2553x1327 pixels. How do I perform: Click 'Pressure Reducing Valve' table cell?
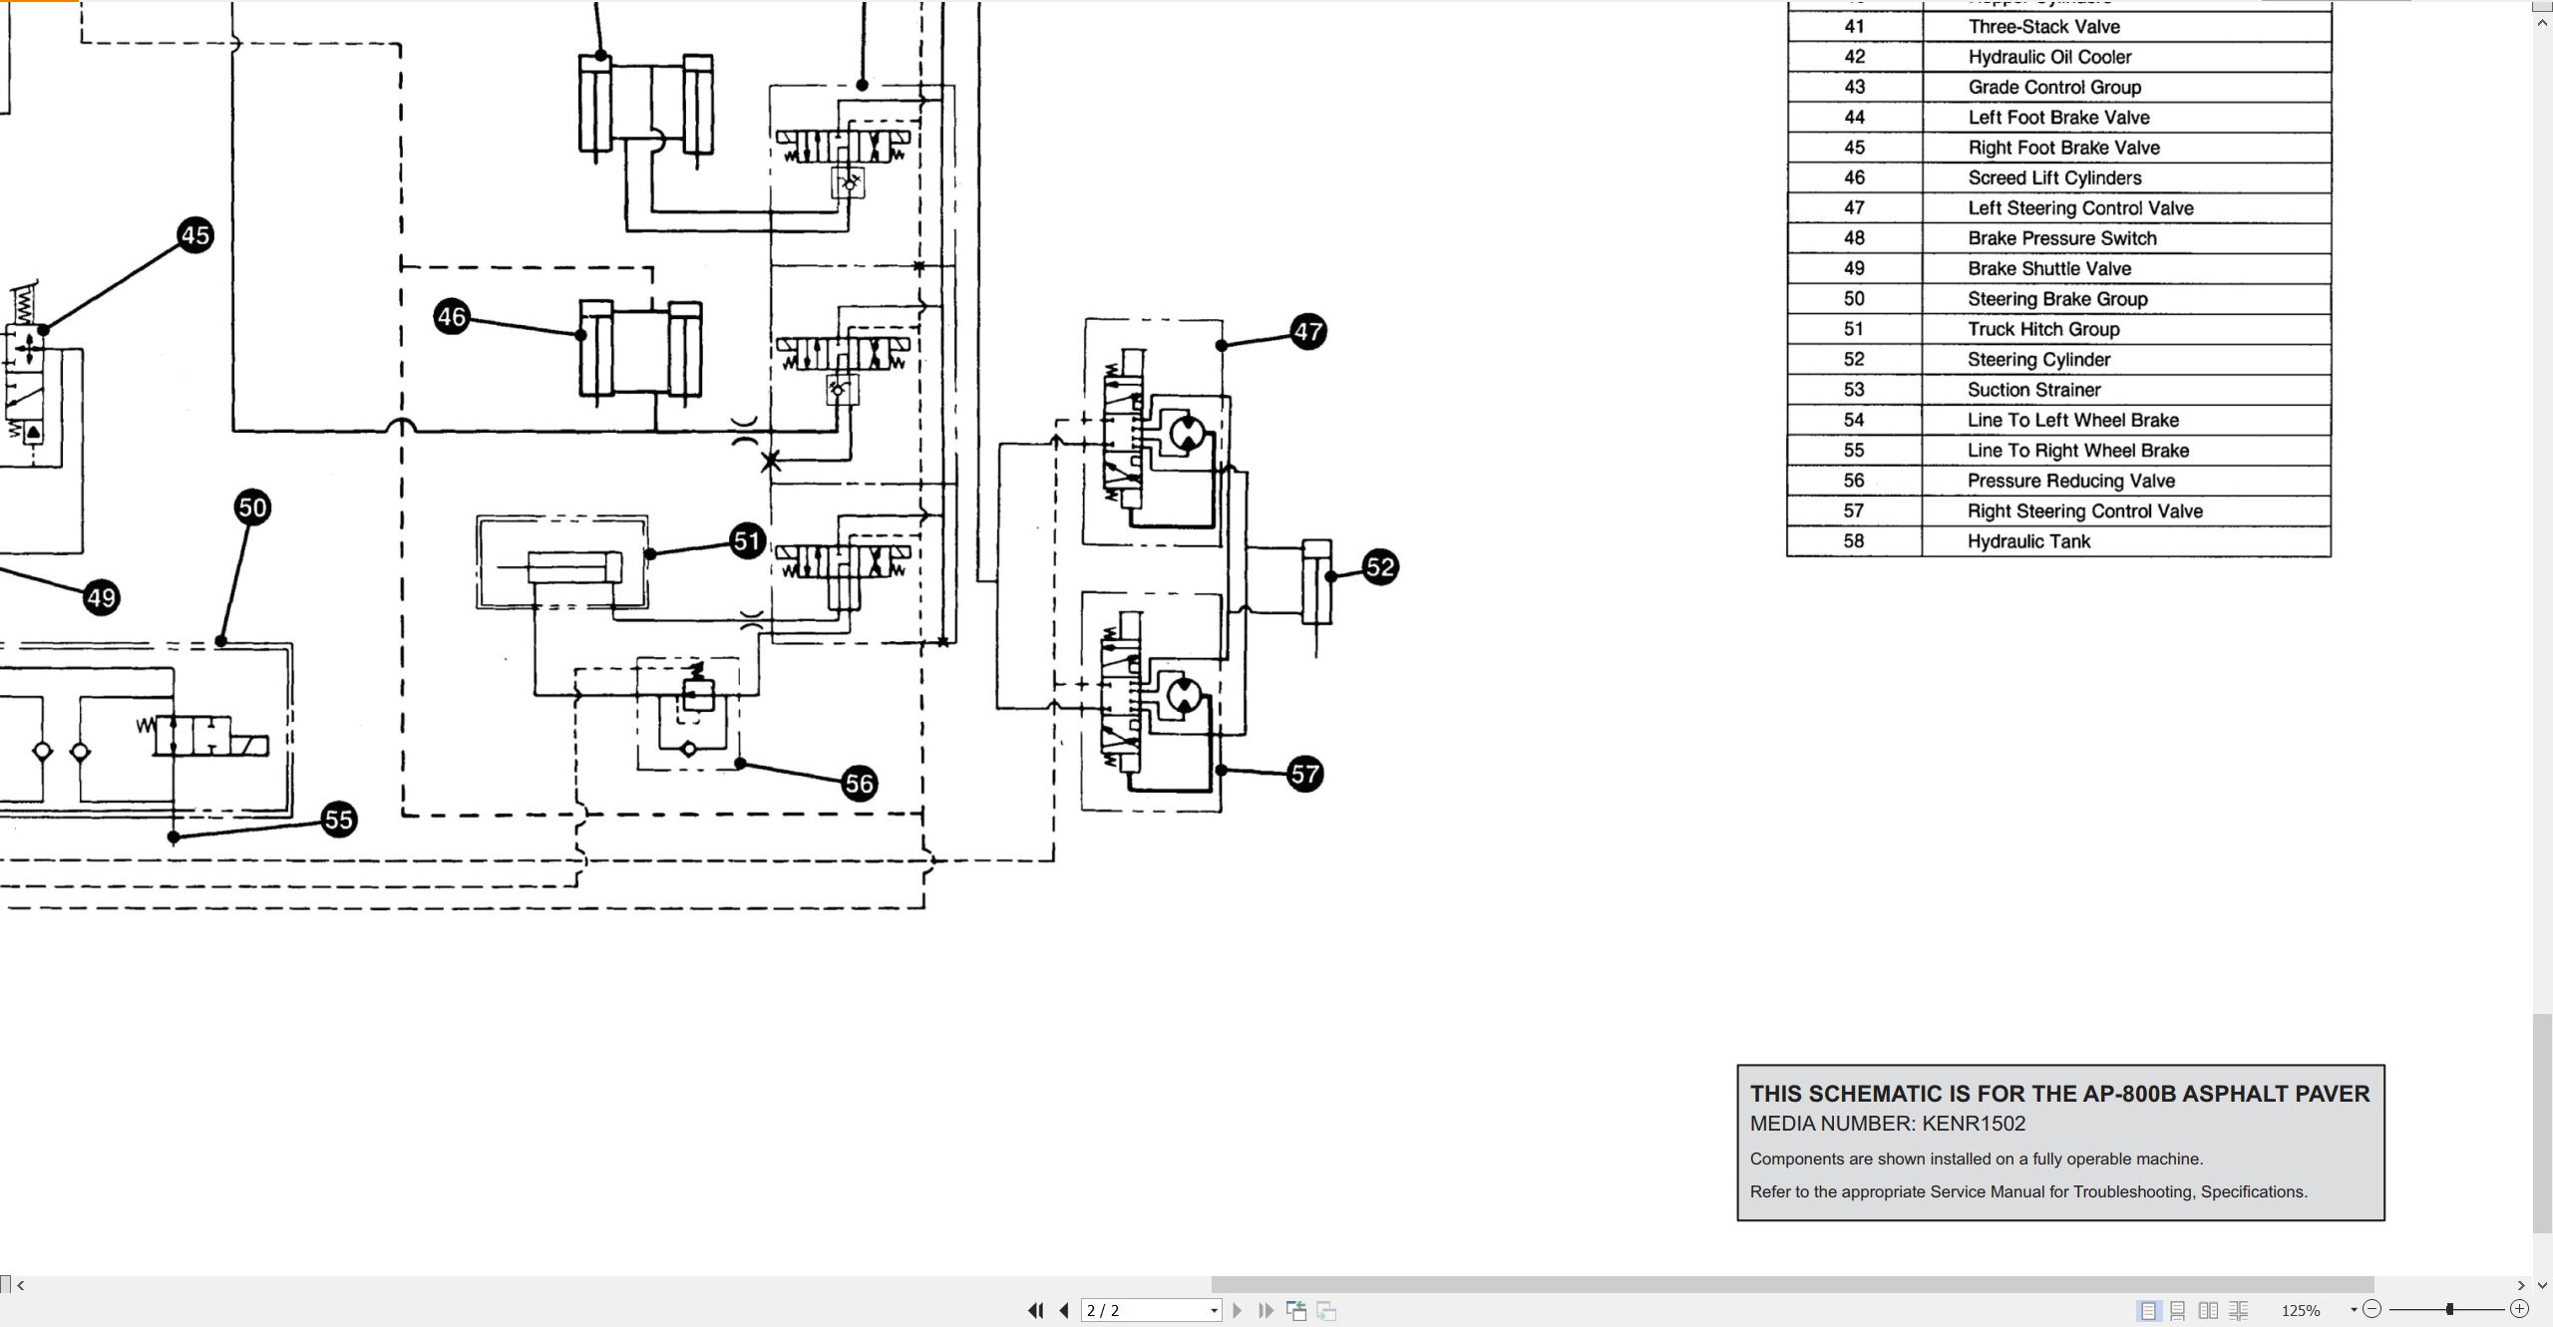click(2127, 481)
